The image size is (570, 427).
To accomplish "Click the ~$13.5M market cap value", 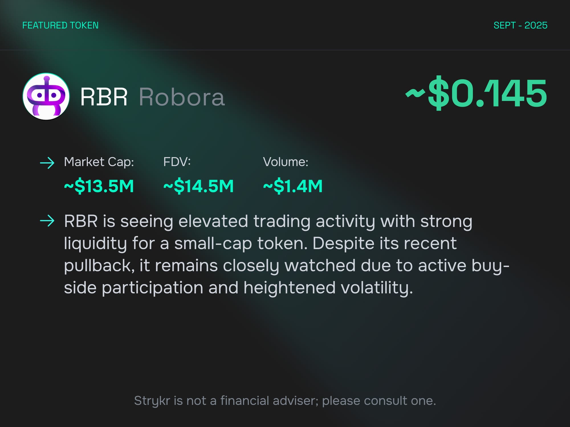I will [99, 186].
